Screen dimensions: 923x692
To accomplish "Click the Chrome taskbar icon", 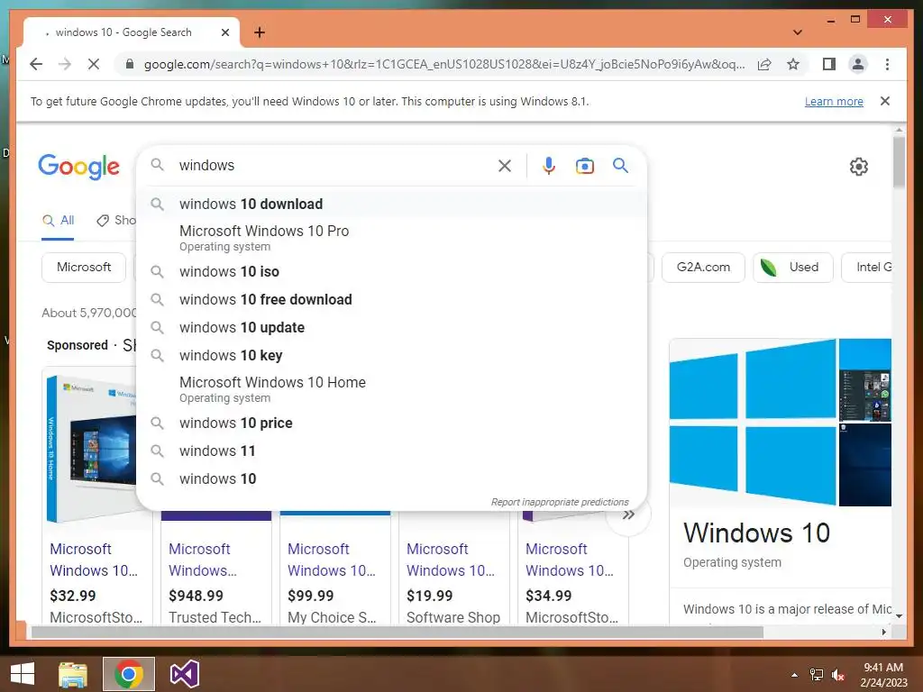I will (129, 674).
